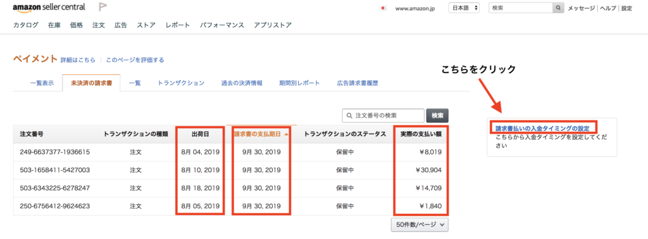
Task: Open the カタログ menu
Action: pos(25,25)
